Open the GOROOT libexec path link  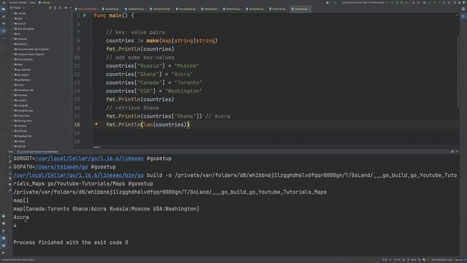click(x=89, y=159)
